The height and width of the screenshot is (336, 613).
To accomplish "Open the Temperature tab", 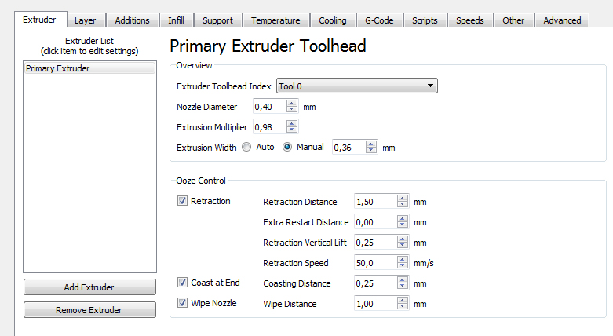I will 275,20.
